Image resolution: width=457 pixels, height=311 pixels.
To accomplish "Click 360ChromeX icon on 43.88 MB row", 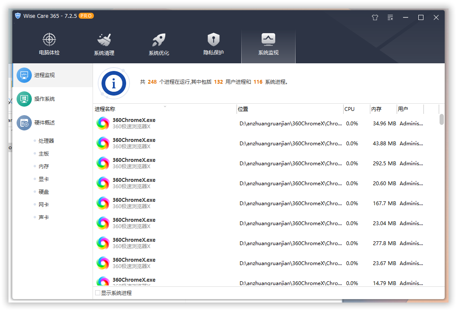I will [x=103, y=144].
